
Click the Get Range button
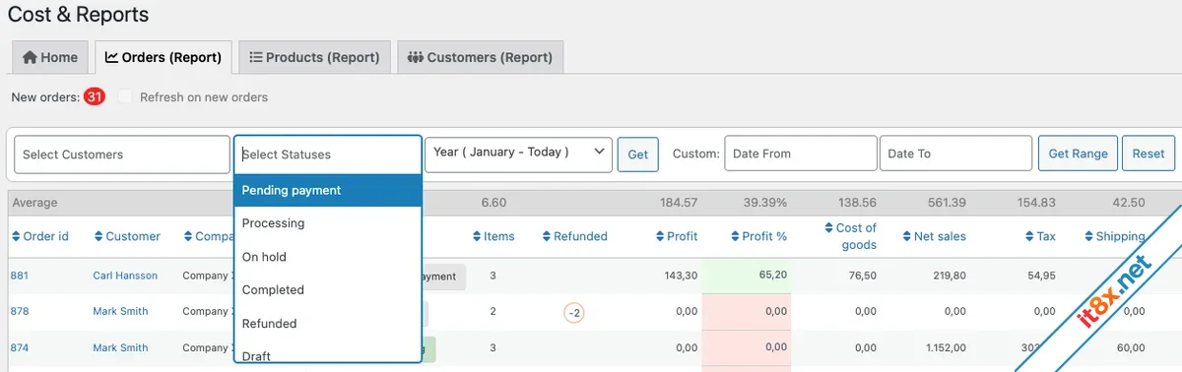pos(1078,154)
